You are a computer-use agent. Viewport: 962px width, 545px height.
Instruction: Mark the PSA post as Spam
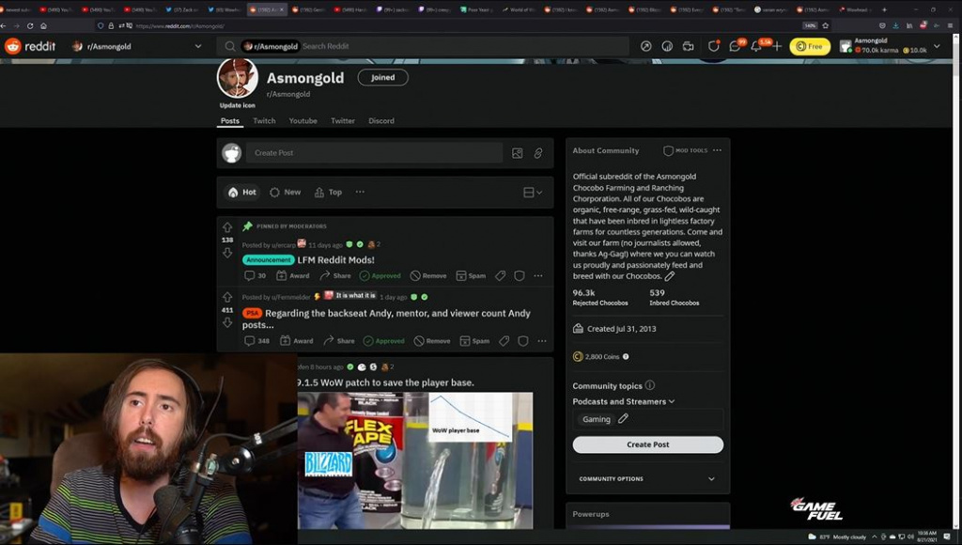474,340
